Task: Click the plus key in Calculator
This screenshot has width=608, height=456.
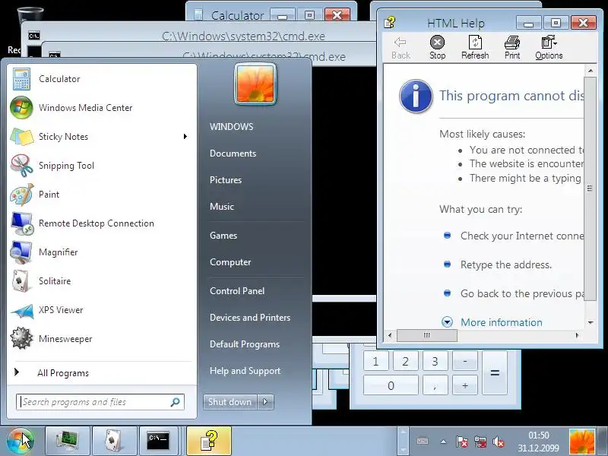Action: 465,385
